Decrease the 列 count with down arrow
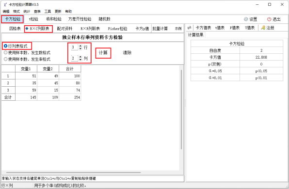The height and width of the screenshot is (189, 289). 80,60
